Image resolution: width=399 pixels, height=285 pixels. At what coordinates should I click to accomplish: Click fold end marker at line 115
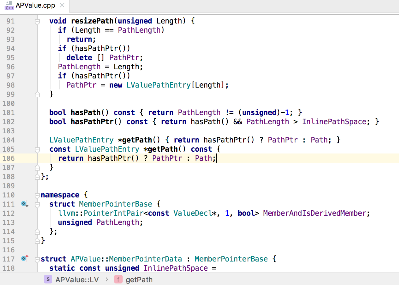click(37, 241)
